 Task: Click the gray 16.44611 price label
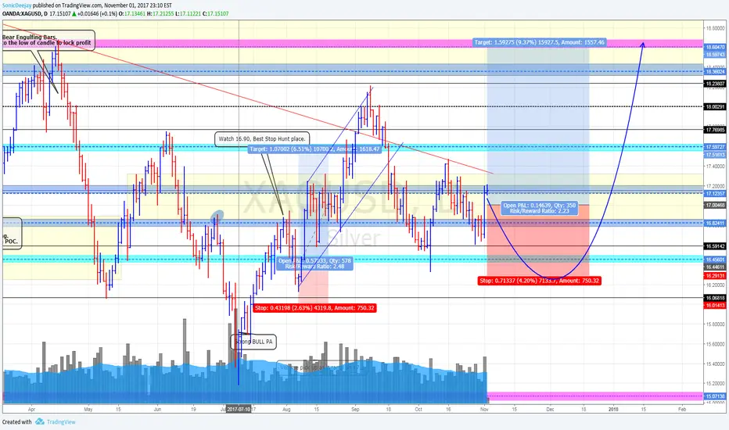tap(715, 267)
